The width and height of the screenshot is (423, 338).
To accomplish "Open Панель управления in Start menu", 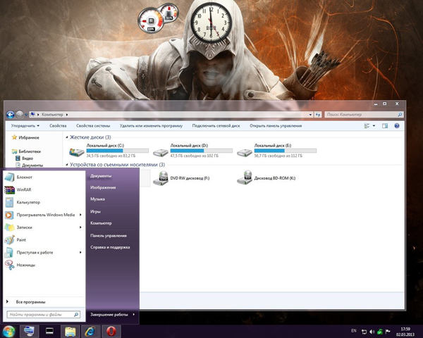I will click(109, 236).
